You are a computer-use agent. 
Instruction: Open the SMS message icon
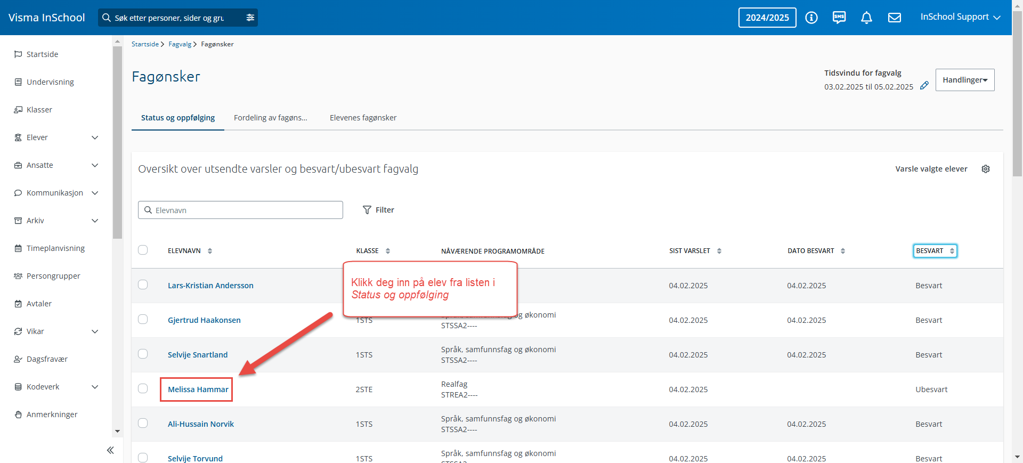[839, 18]
